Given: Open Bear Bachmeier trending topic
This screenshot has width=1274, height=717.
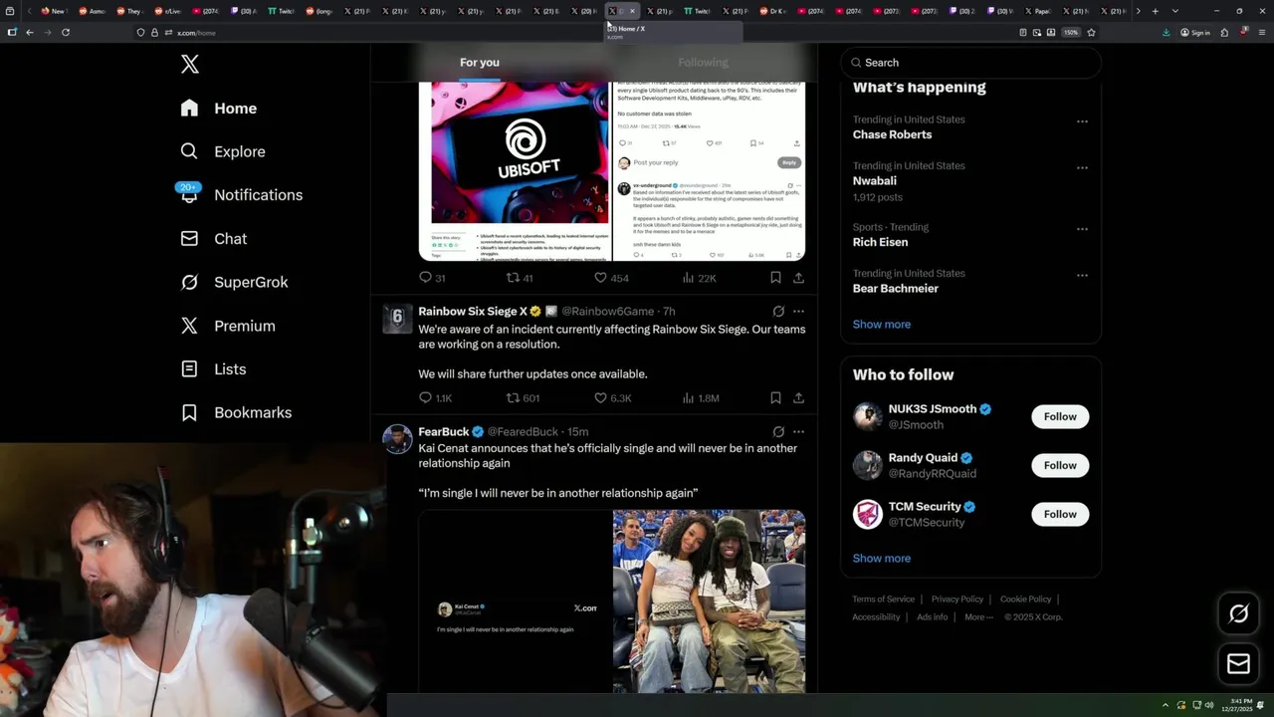Looking at the screenshot, I should point(896,289).
